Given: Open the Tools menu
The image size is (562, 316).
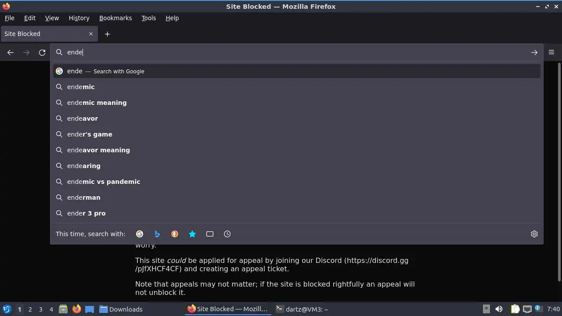Looking at the screenshot, I should click(148, 18).
